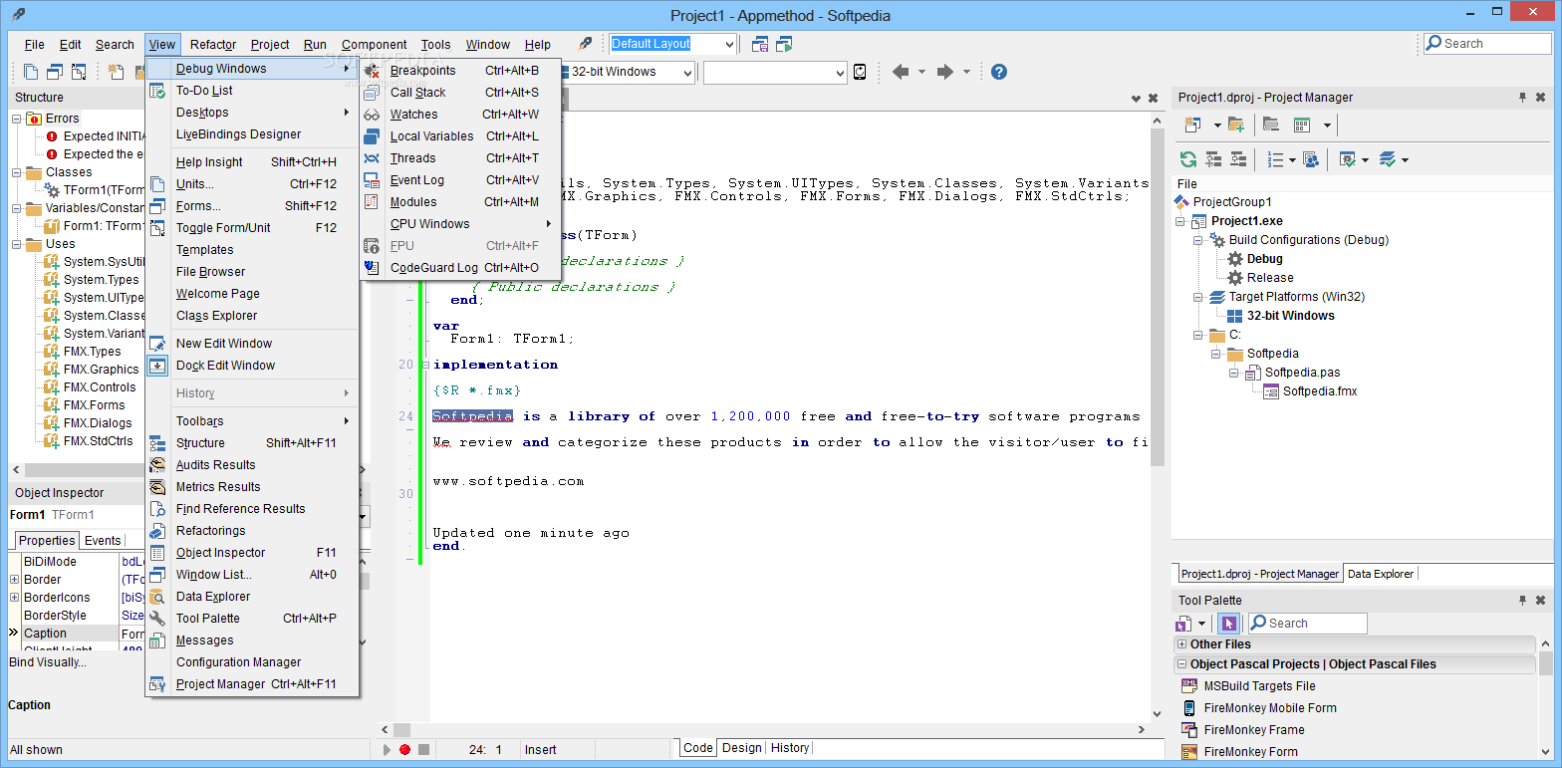Pin the Project Manager panel

(x=1522, y=98)
